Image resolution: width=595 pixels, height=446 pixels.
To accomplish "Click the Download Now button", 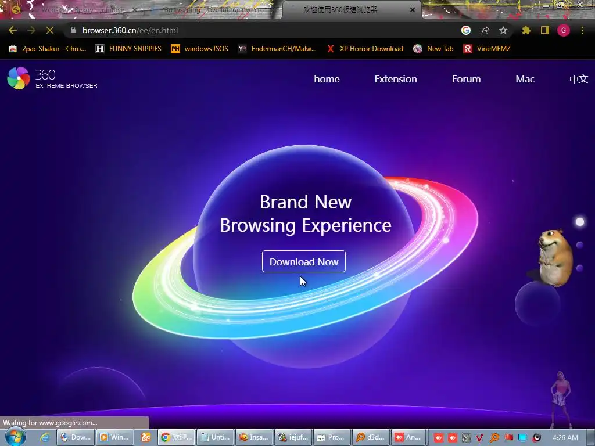I will coord(303,261).
